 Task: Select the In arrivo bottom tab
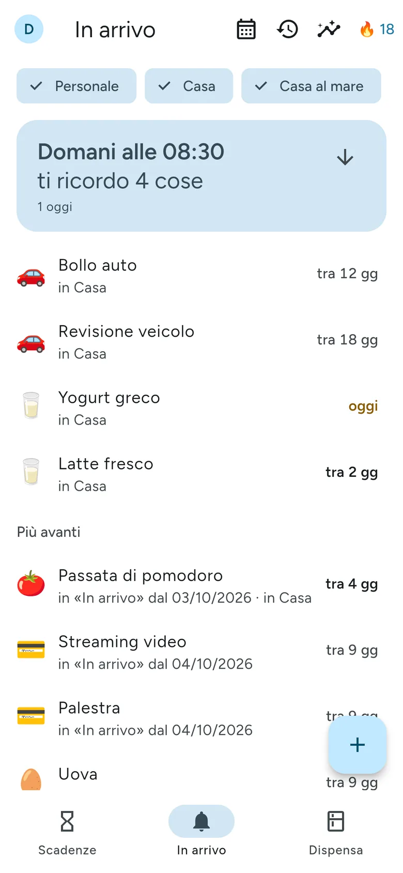click(x=202, y=833)
